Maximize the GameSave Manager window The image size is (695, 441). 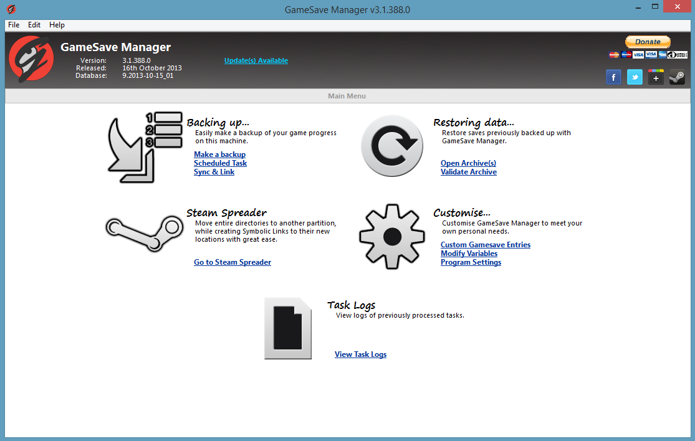click(654, 7)
